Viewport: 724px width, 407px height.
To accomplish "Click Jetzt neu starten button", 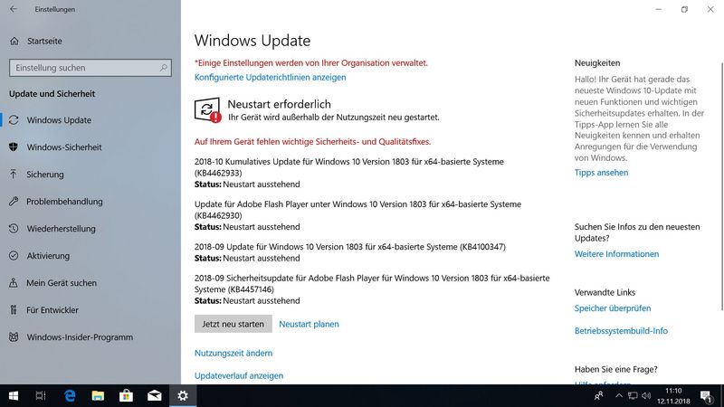I will tap(233, 324).
